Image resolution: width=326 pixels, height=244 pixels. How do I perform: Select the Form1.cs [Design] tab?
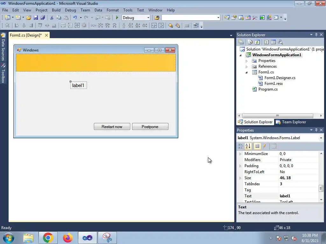[x=25, y=35]
